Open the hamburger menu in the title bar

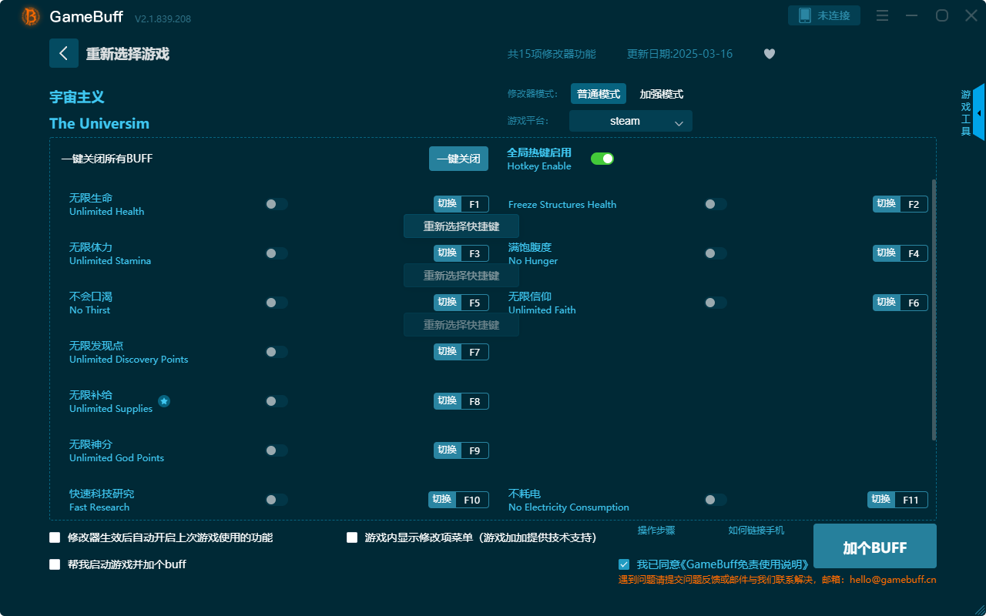pos(882,15)
